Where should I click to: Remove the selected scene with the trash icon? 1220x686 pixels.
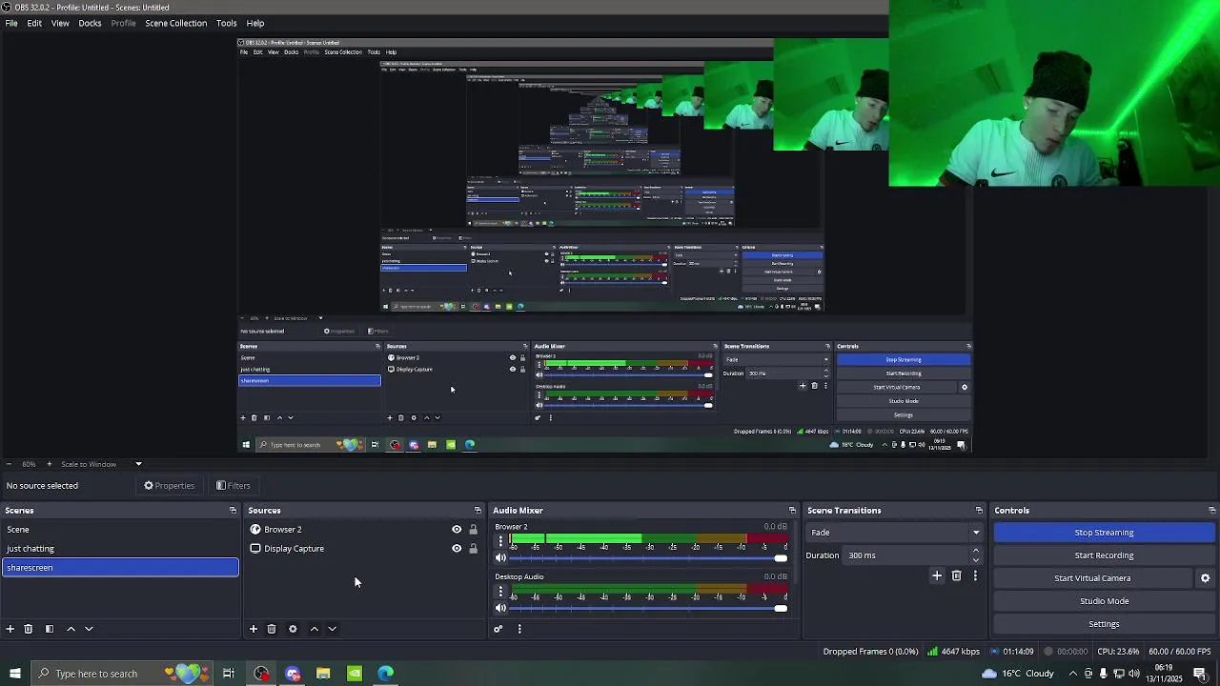point(29,629)
